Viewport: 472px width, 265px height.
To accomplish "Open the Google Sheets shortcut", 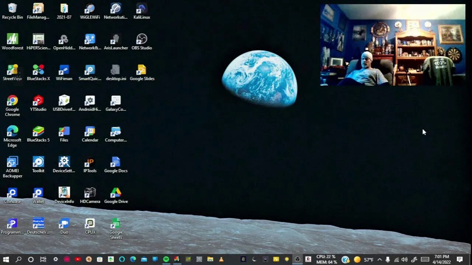I will (x=116, y=229).
